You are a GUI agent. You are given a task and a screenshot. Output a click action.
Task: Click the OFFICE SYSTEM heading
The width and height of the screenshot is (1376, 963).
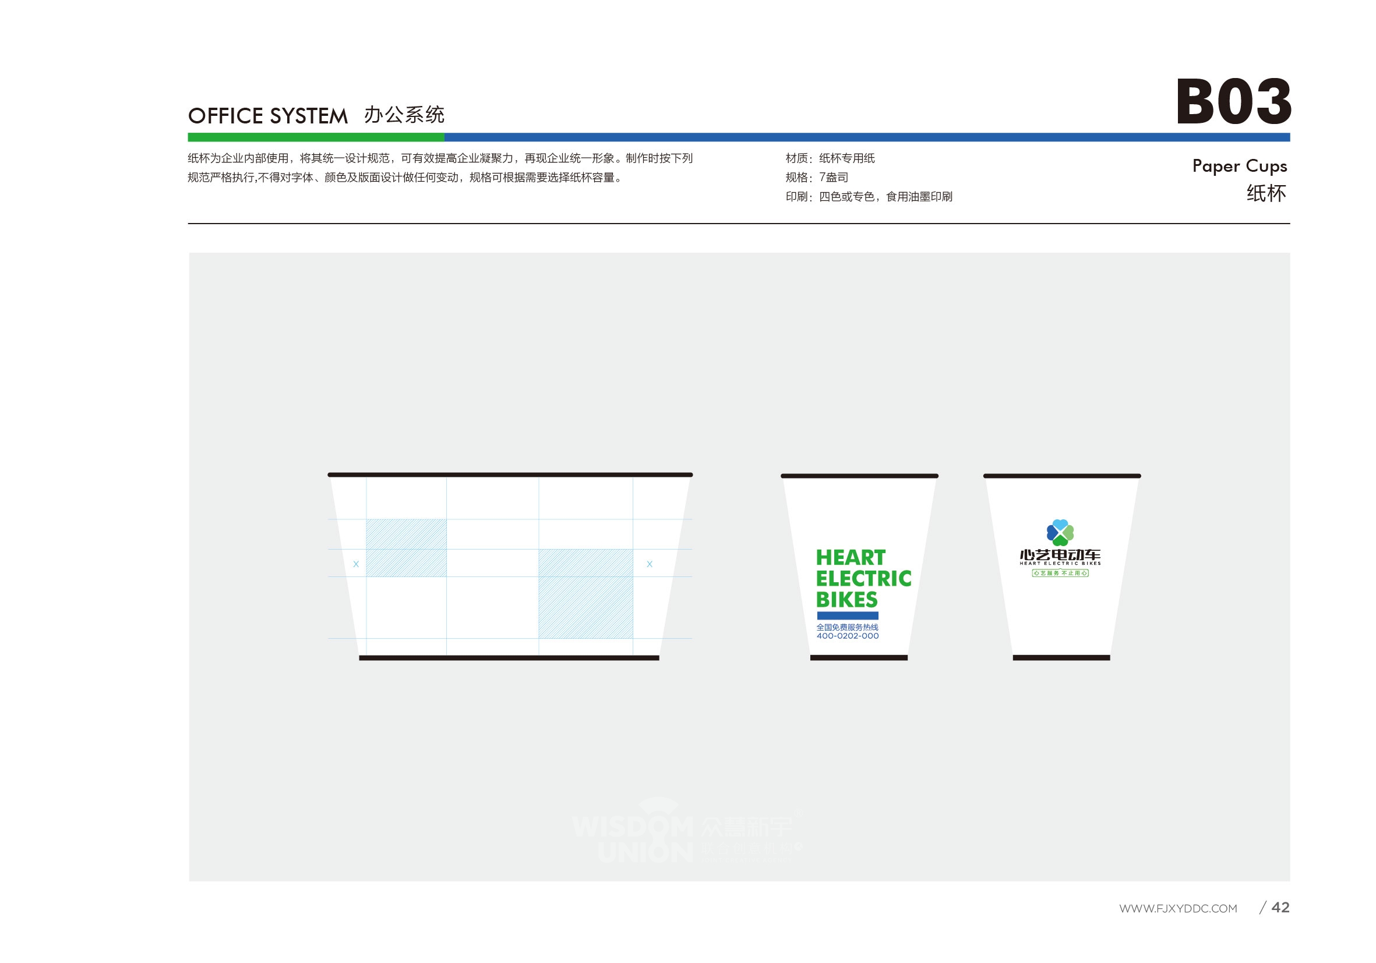(268, 116)
